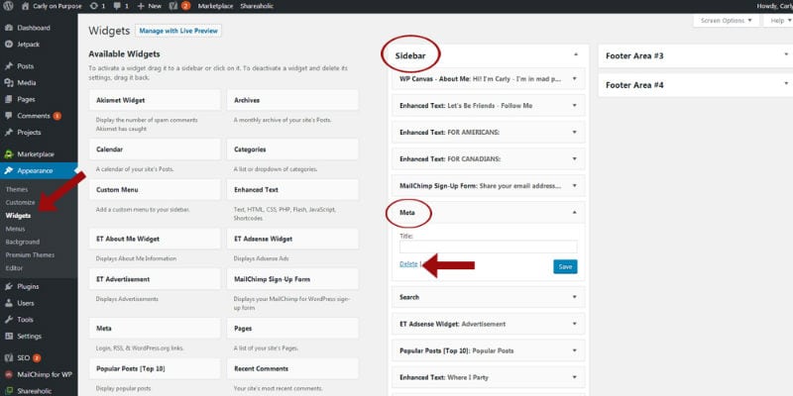Open Background submenu item
The image size is (793, 396).
(x=22, y=242)
